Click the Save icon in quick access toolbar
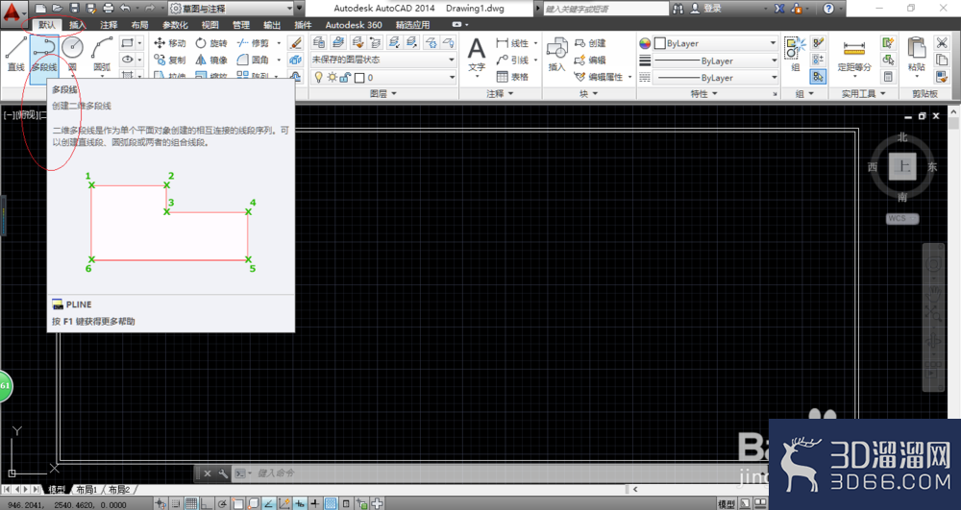961x510 pixels. 74,8
